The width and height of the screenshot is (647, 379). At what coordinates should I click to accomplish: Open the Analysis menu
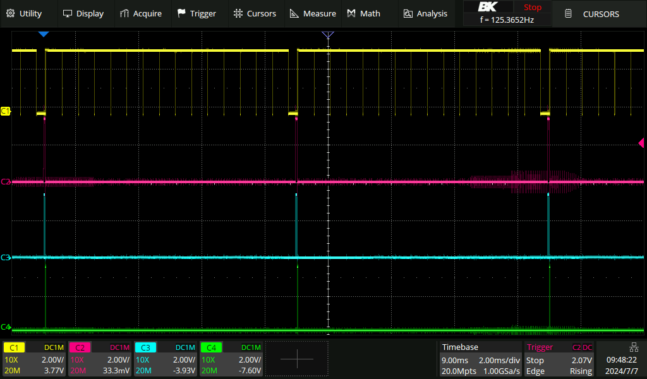click(x=425, y=14)
